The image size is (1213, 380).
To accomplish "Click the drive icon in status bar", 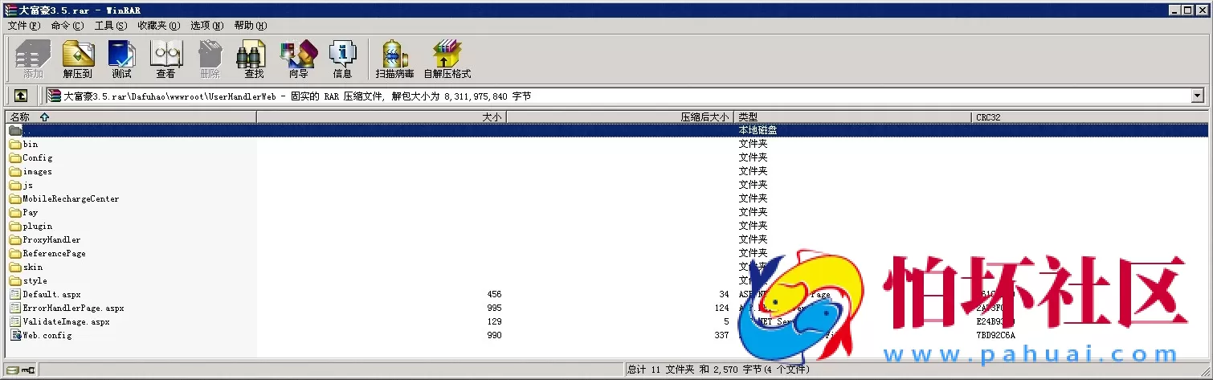I will pyautogui.click(x=12, y=370).
